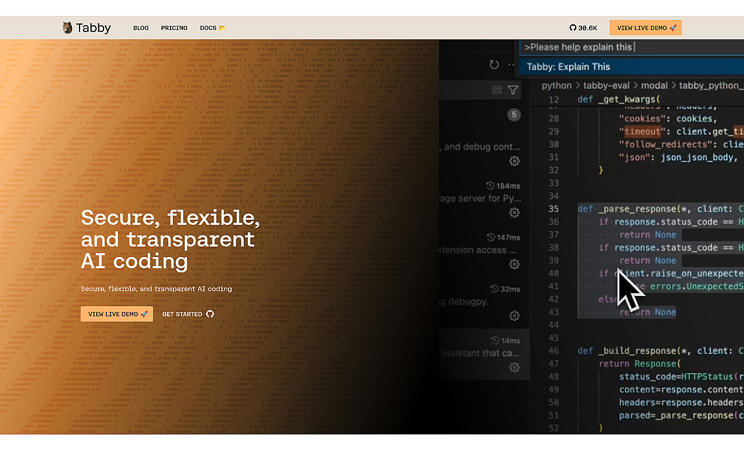Open gear settings under 'and debug cont...'
The height and width of the screenshot is (451, 744).
515,161
